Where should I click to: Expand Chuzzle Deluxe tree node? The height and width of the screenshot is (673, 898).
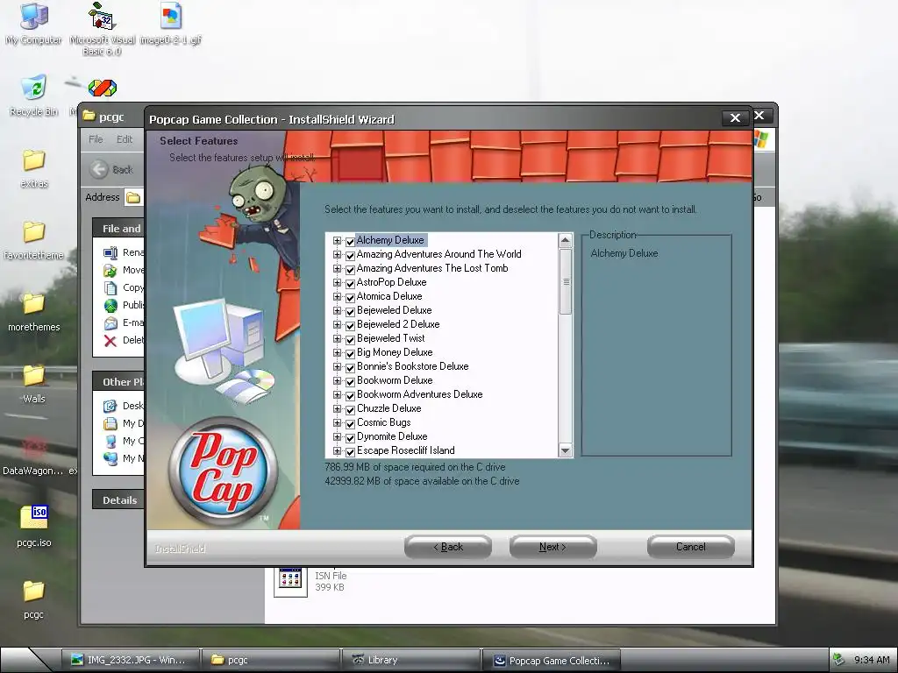coord(337,409)
